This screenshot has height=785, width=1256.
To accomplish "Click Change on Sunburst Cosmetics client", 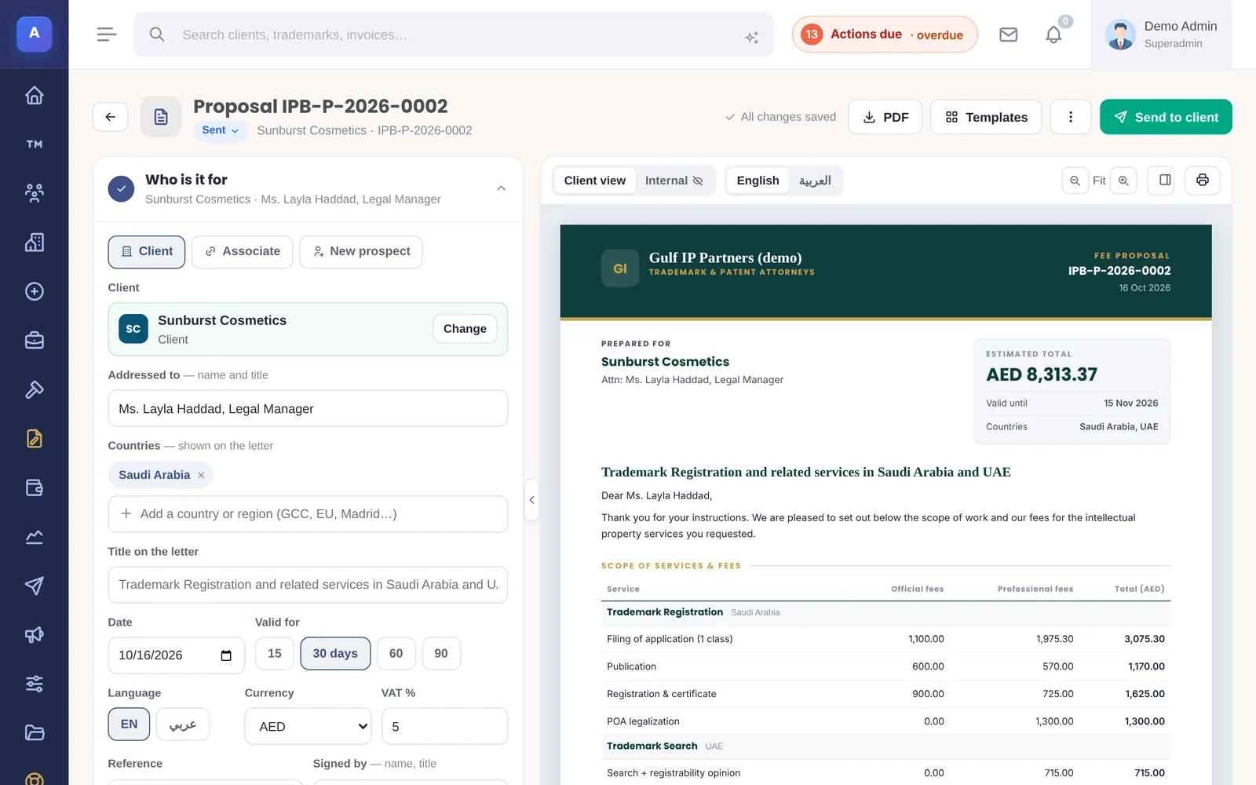I will [465, 329].
